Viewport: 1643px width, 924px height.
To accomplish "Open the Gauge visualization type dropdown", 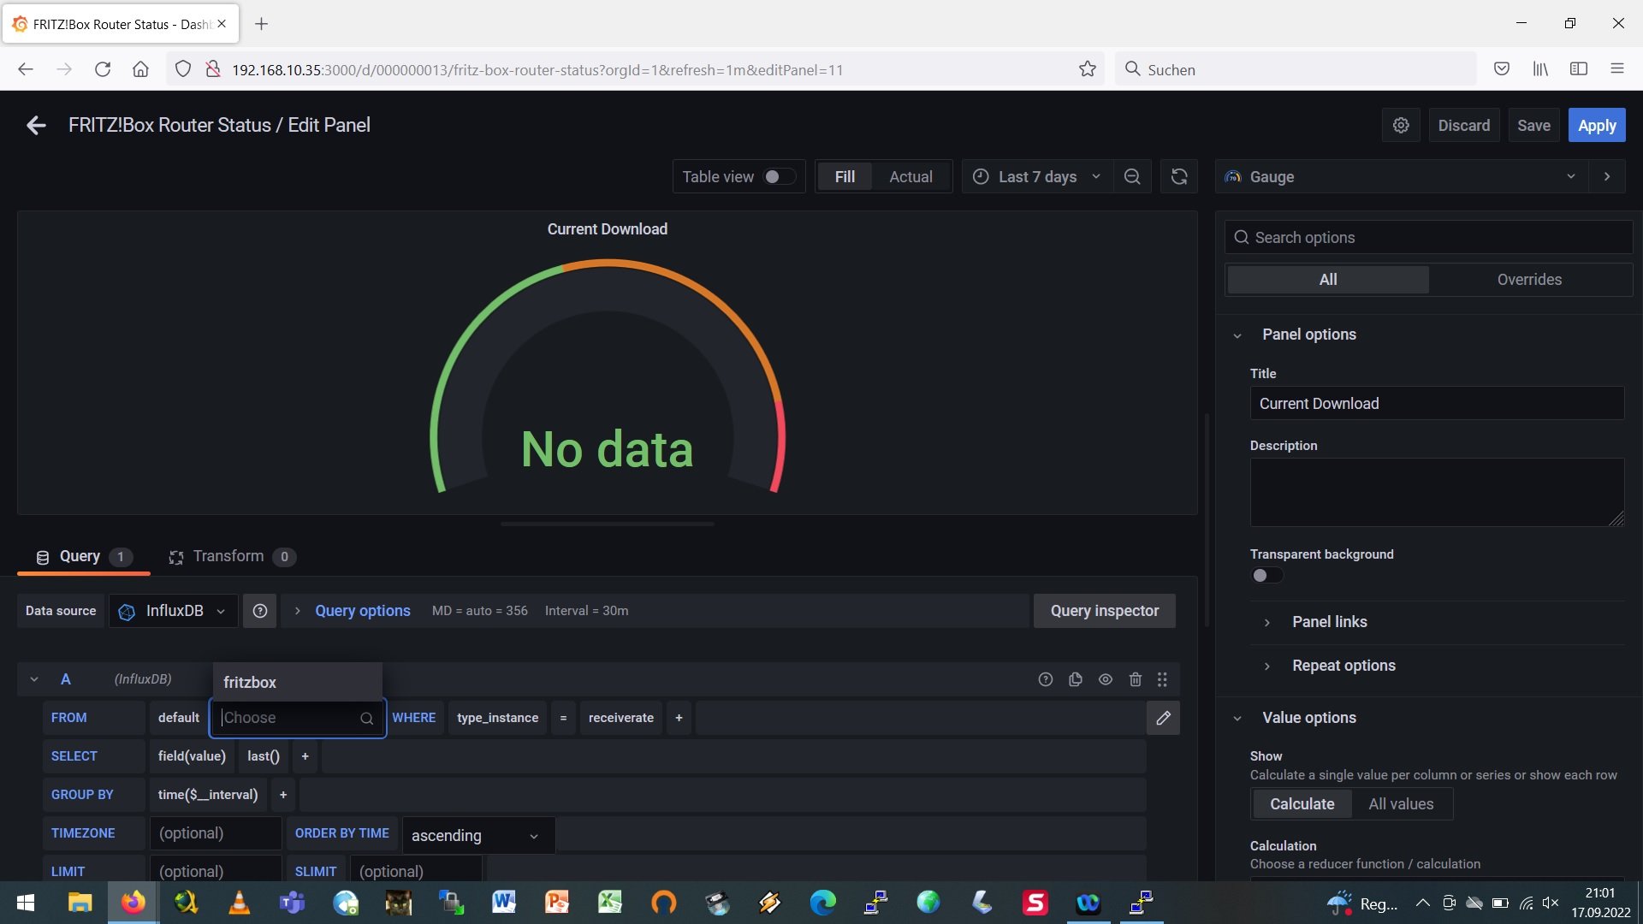I will pyautogui.click(x=1403, y=177).
